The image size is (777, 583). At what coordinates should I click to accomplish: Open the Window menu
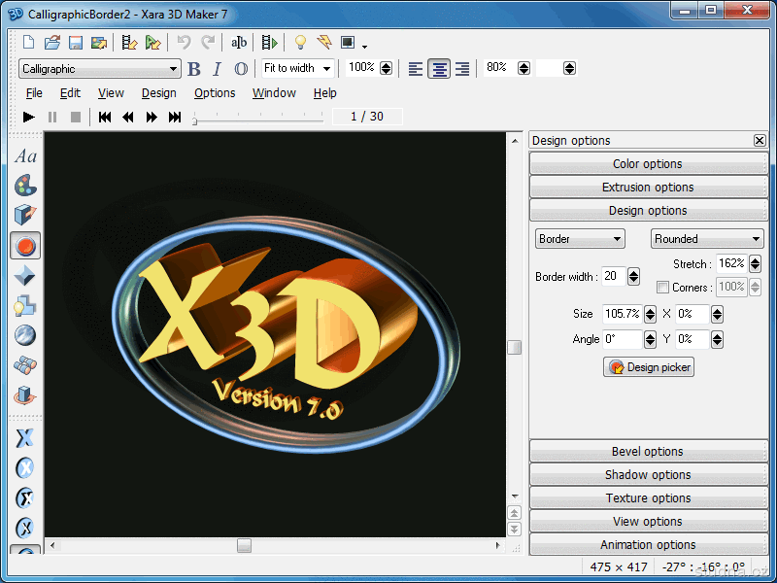pyautogui.click(x=274, y=93)
